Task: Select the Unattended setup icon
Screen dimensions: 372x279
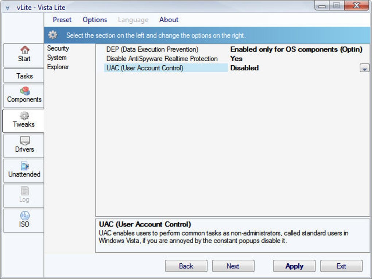Action: click(25, 166)
